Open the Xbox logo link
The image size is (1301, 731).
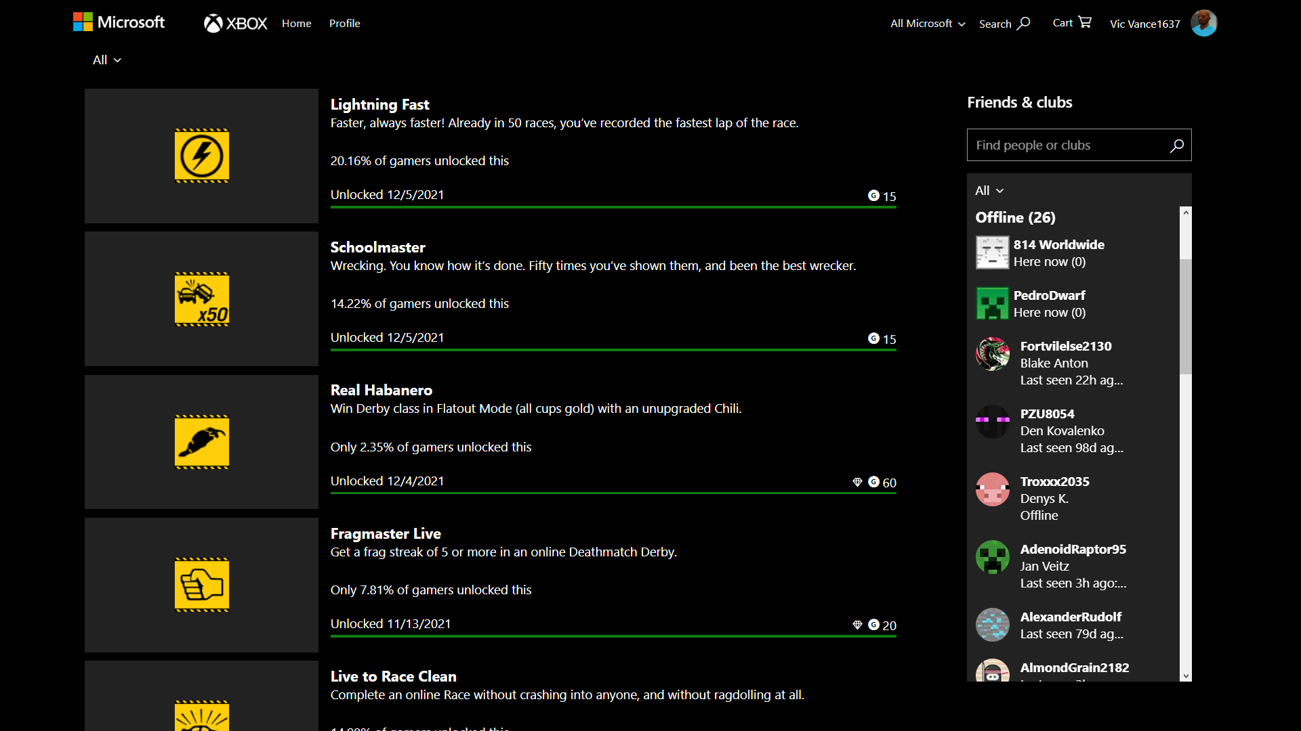tap(236, 23)
